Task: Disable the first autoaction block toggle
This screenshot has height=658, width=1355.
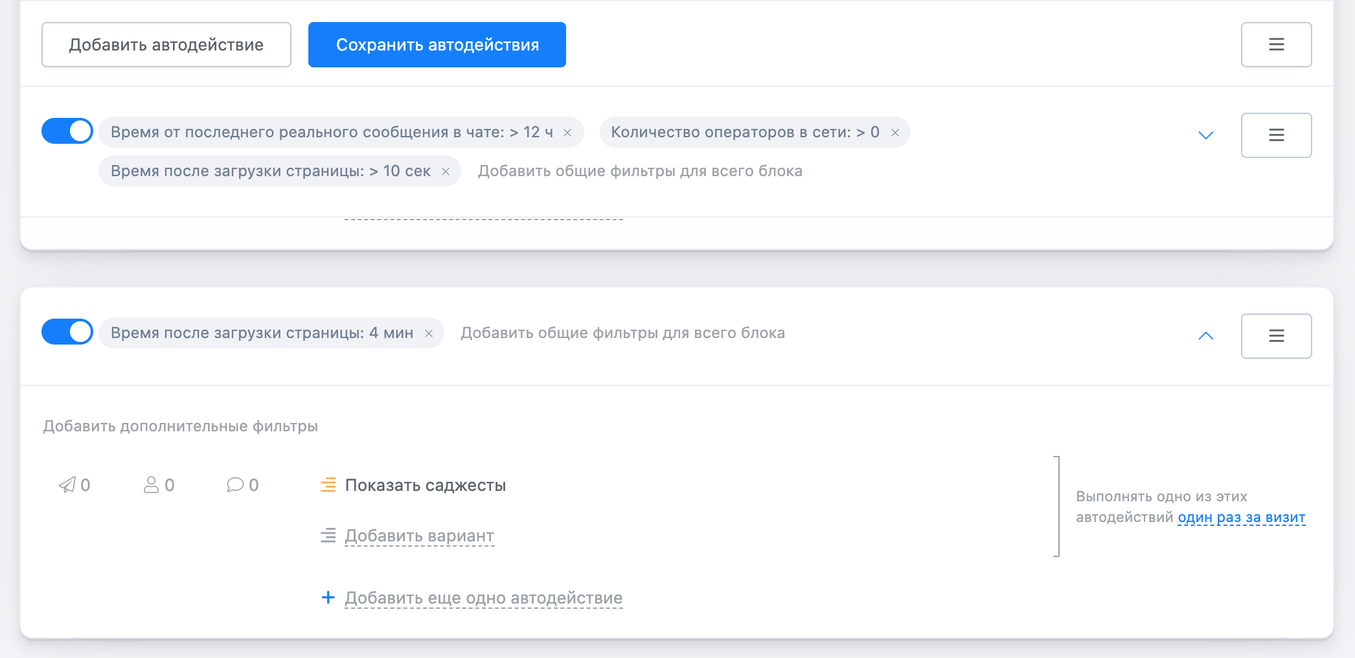Action: tap(67, 131)
